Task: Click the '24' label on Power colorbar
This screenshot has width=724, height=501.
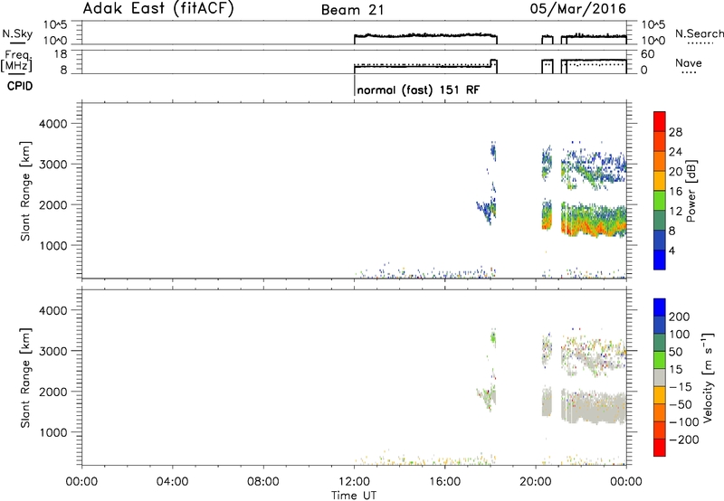Action: 675,152
